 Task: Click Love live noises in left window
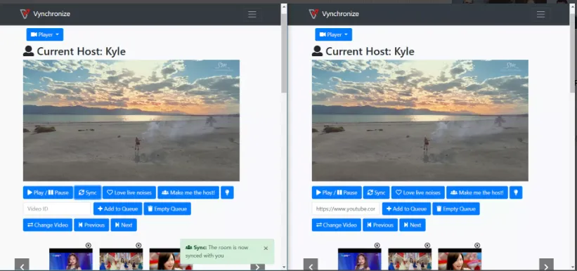(x=129, y=192)
